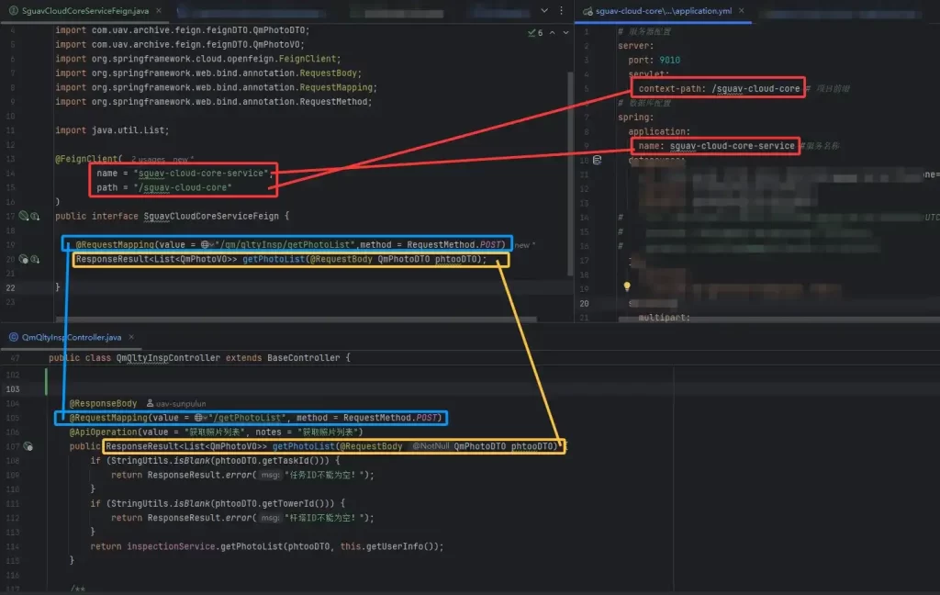Close the application.yml tab

740,11
